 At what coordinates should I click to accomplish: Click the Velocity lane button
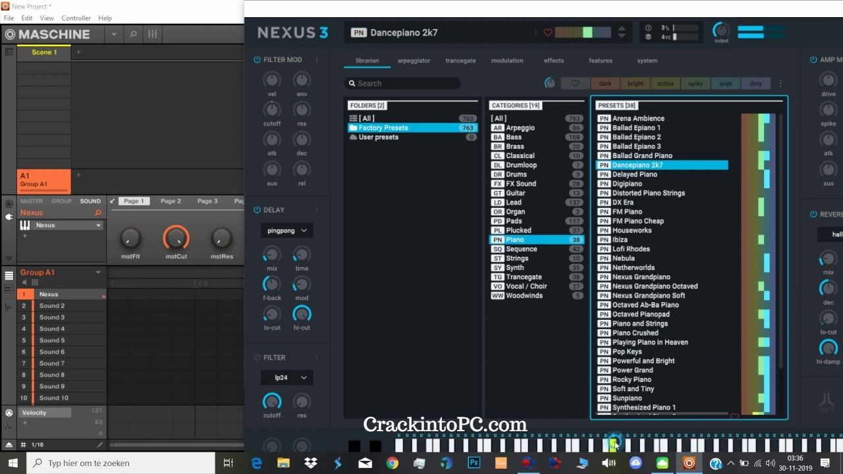coord(45,413)
